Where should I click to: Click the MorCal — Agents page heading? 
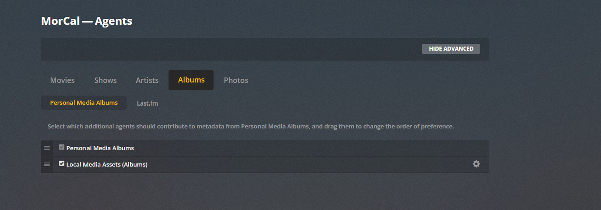pos(87,21)
